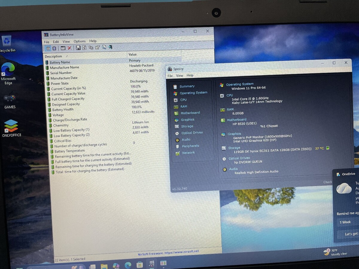Click the Refresh toolbar icon

tap(84, 48)
